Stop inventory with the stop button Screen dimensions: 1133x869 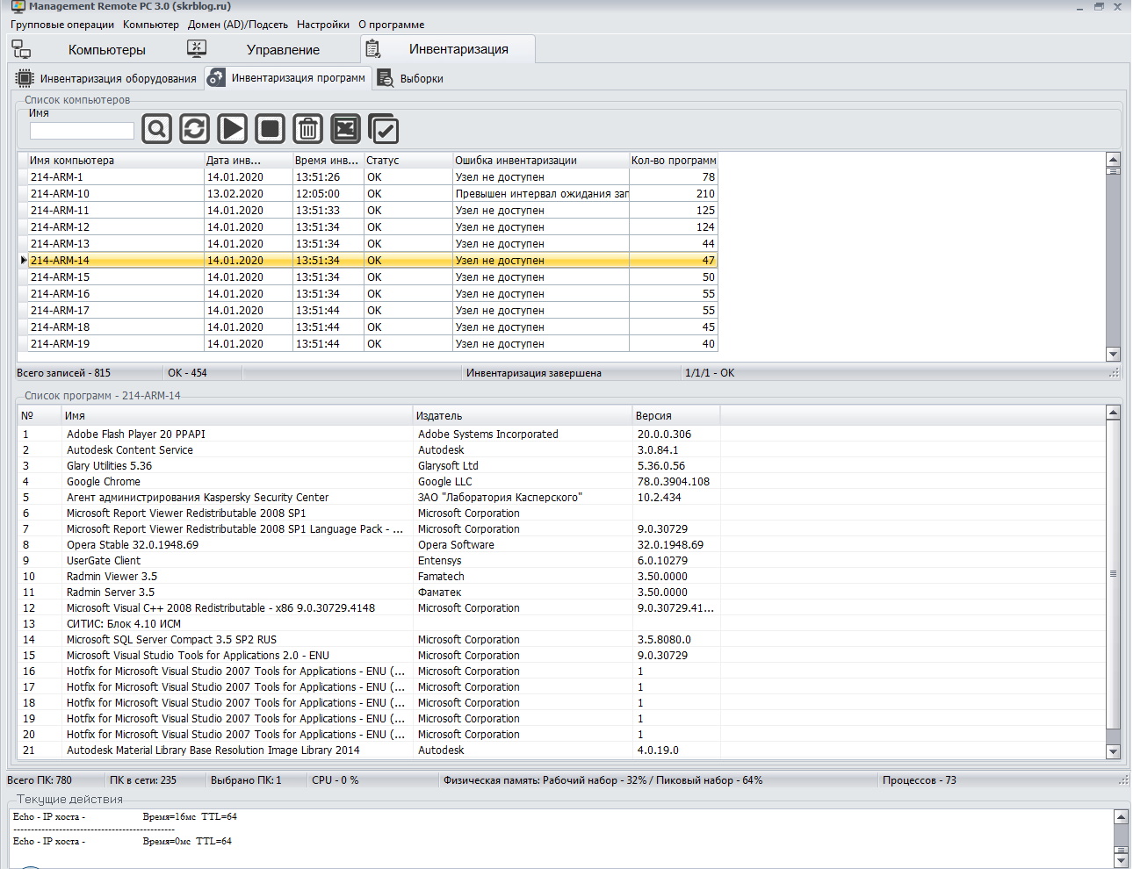(x=270, y=129)
